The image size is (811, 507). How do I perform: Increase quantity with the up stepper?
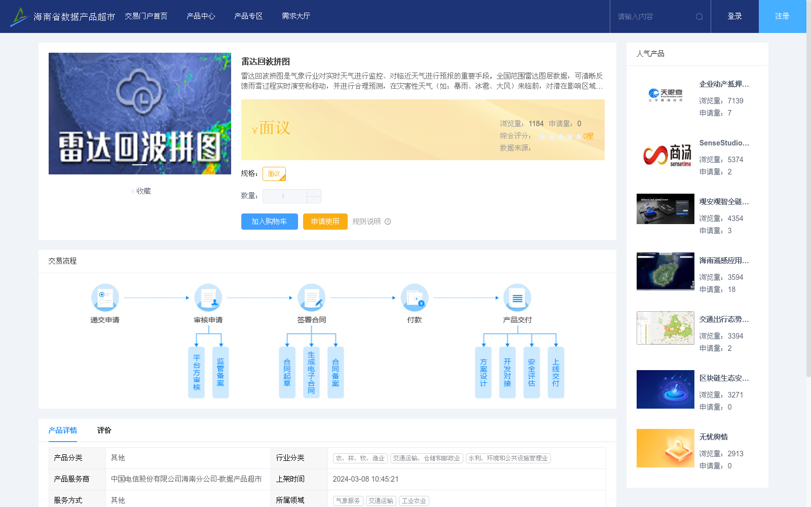(314, 193)
